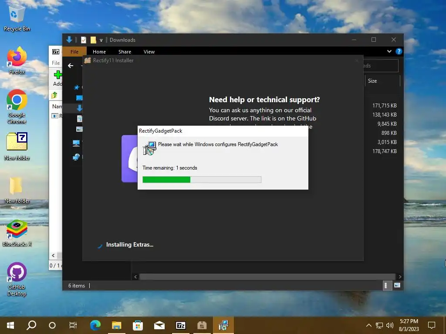
Task: Open Mail app from taskbar
Action: (159, 325)
